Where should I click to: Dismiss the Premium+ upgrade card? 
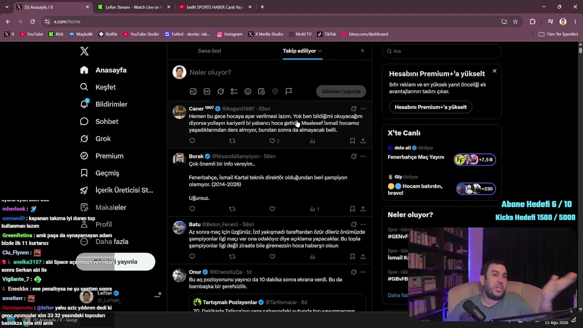click(x=495, y=71)
